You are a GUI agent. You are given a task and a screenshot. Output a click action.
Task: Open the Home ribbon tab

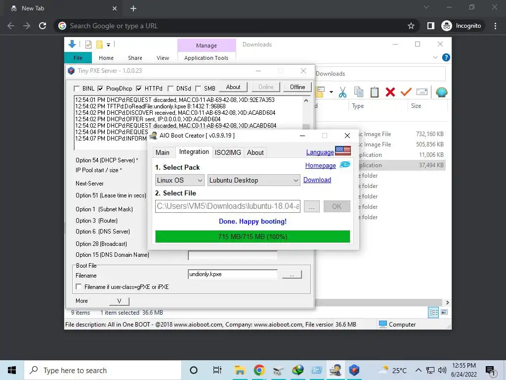click(x=106, y=58)
